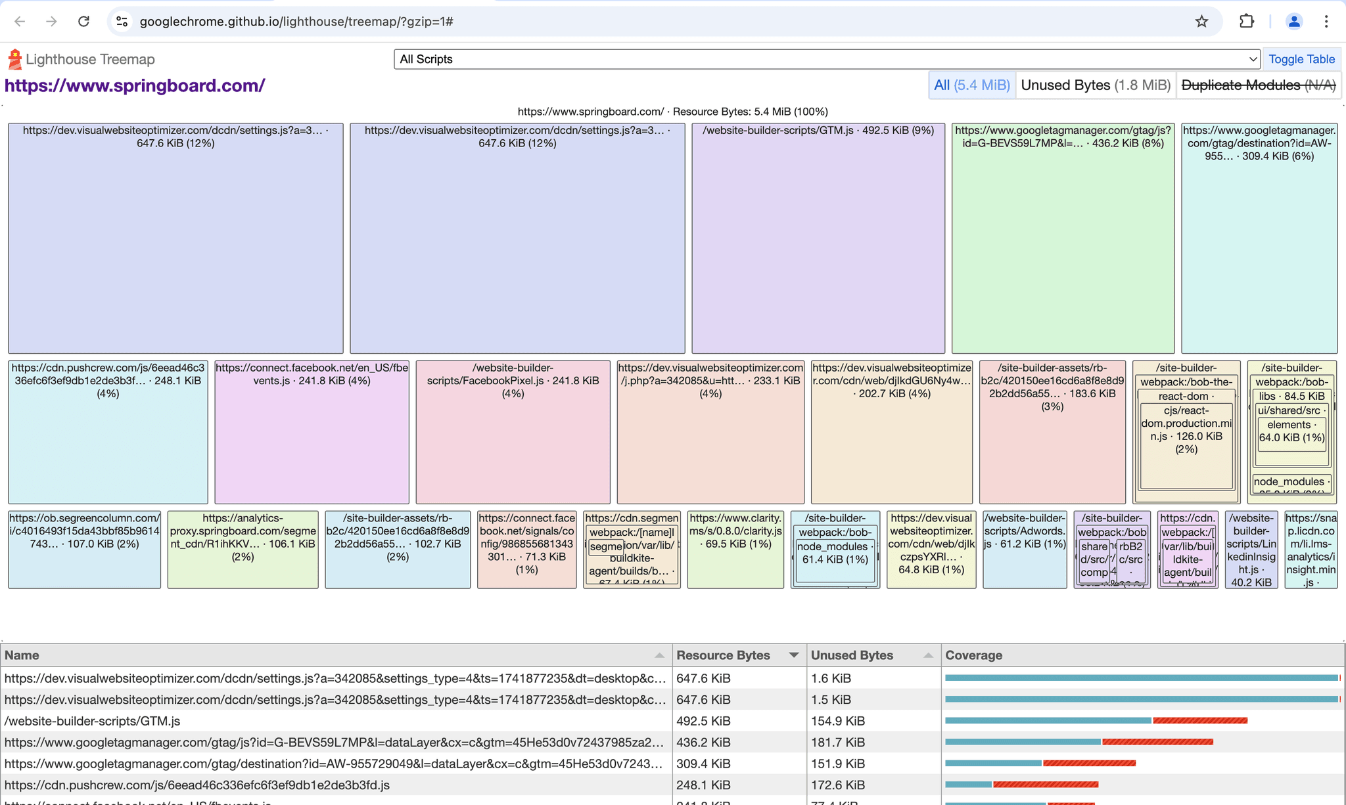The height and width of the screenshot is (805, 1346).
Task: Select the Duplicate Modules (N/A) view mode
Action: 1258,85
